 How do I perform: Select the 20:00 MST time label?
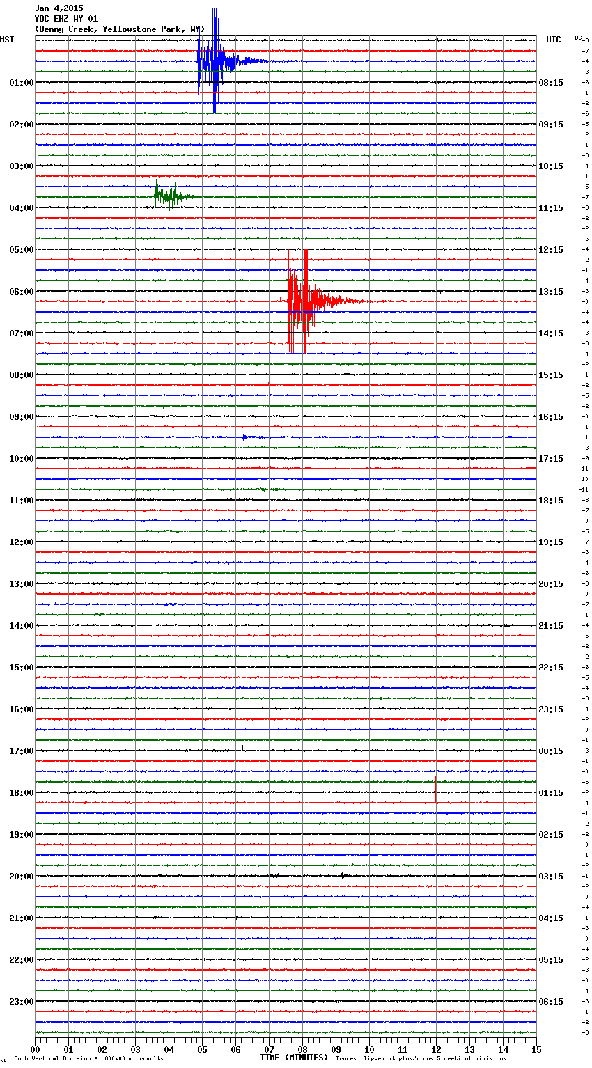point(21,877)
